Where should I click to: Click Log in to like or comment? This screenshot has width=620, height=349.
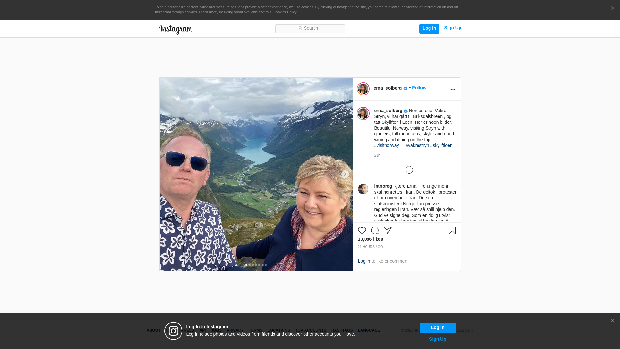click(x=364, y=261)
